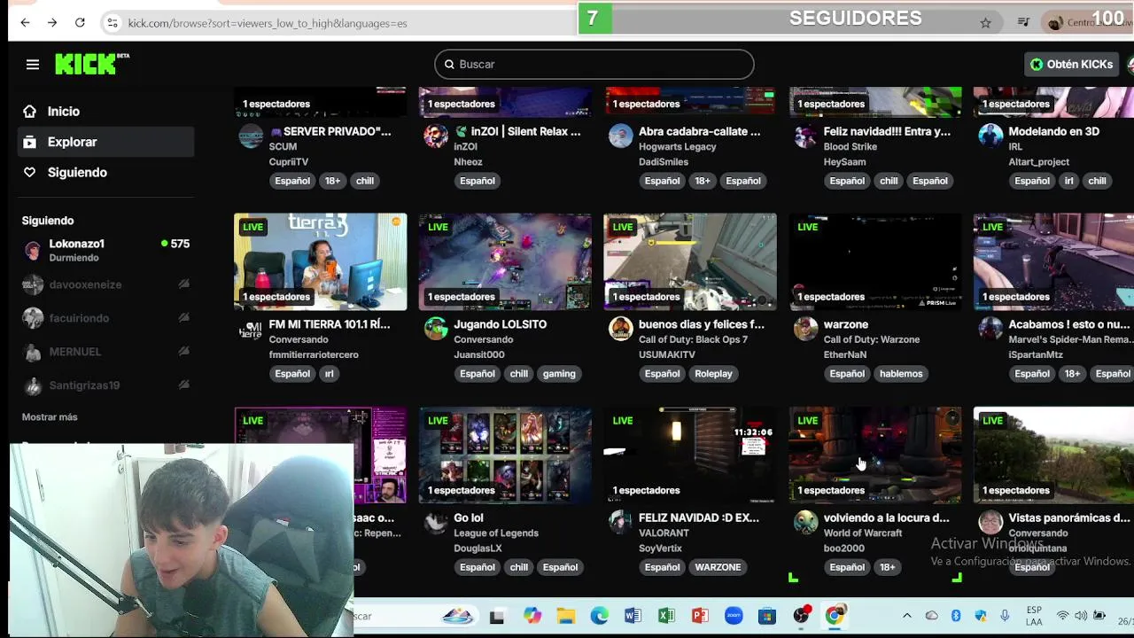Open PowerPoint from taskbar
The width and height of the screenshot is (1134, 638).
(700, 616)
